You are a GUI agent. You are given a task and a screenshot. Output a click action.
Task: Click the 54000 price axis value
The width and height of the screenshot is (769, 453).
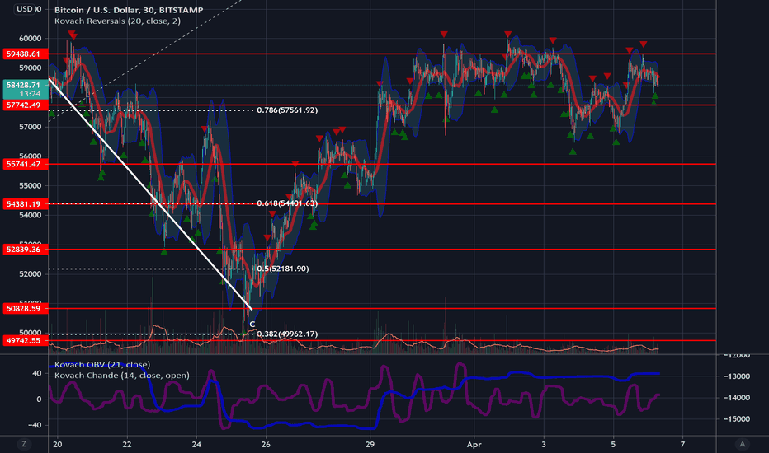[x=31, y=215]
